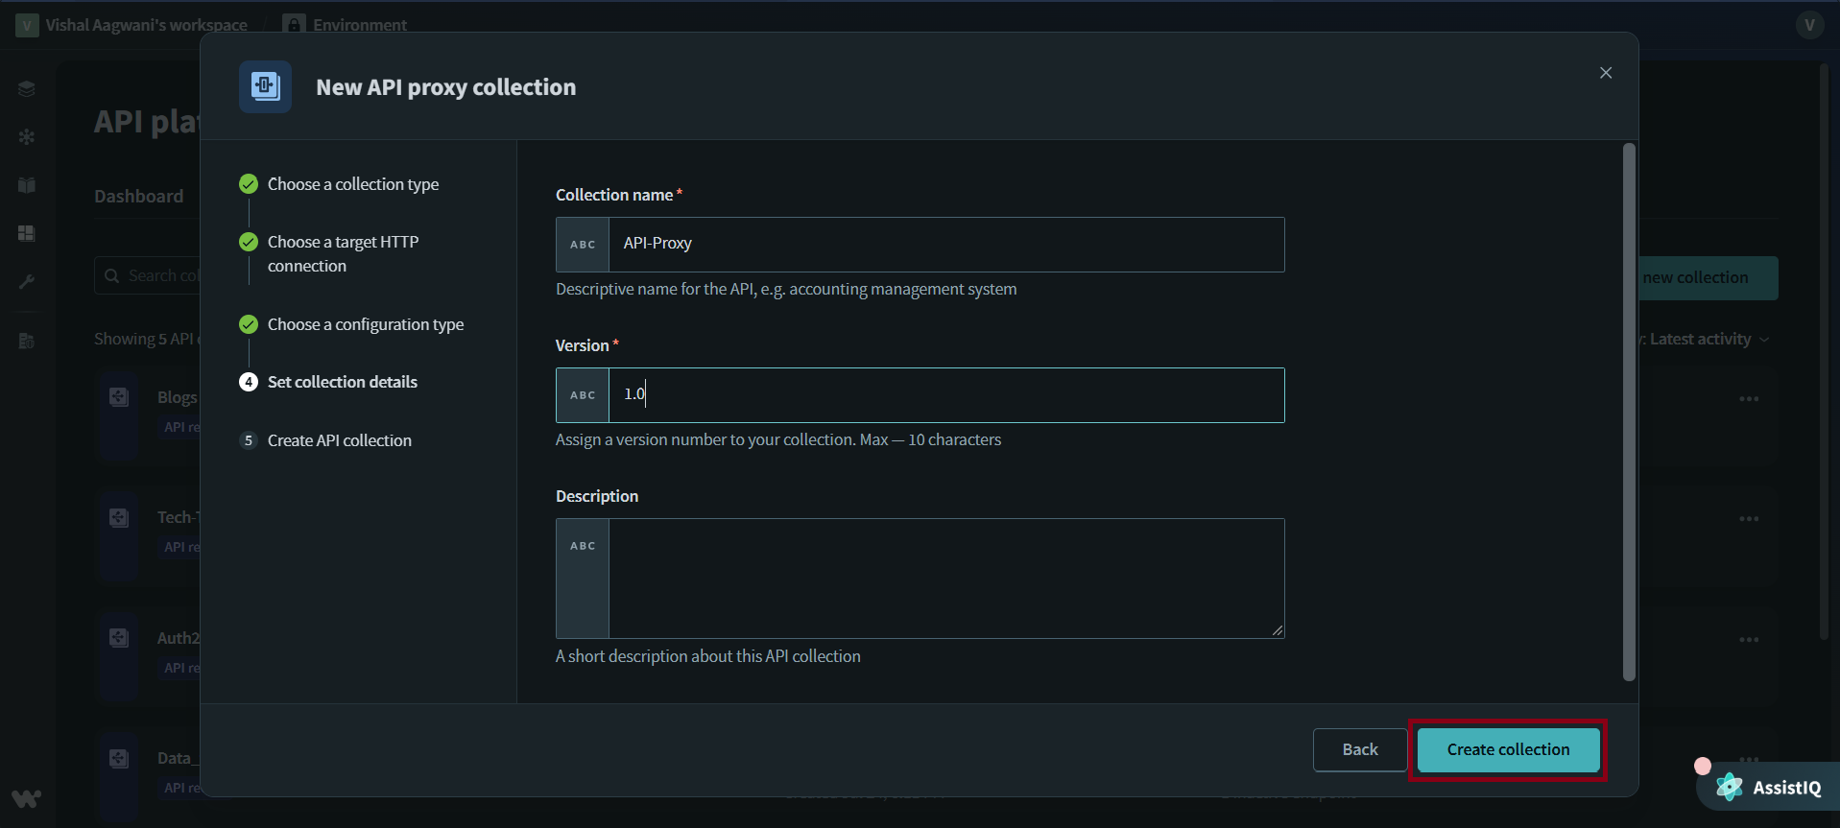Focus the Version input field

click(945, 395)
